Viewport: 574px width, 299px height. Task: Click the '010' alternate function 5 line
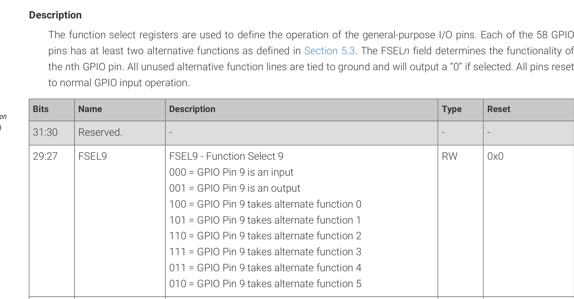[x=265, y=284]
